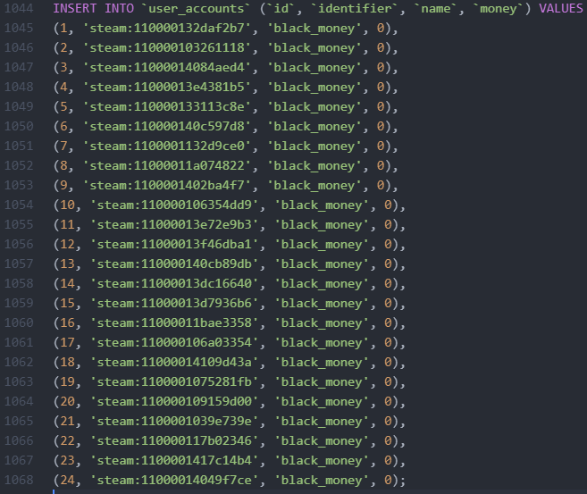Click the identifier 'steam:1100001039e739e'
This screenshot has width=587, height=494.
coord(174,421)
